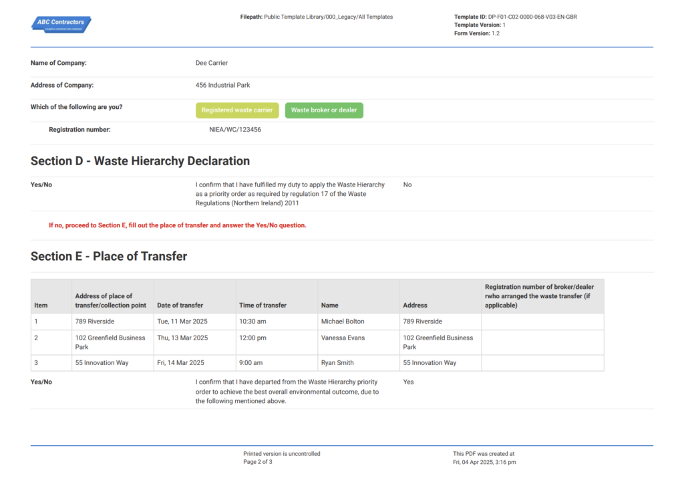This screenshot has height=484, width=684.
Task: Select the Michael Bolton name cell
Action: 343,322
